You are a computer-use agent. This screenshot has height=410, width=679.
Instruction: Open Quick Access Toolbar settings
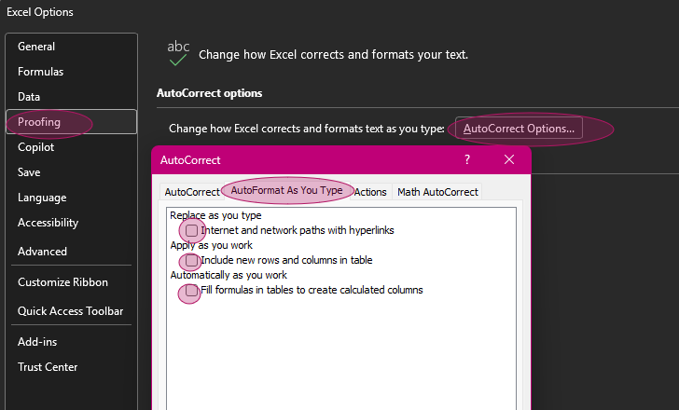[x=72, y=311]
